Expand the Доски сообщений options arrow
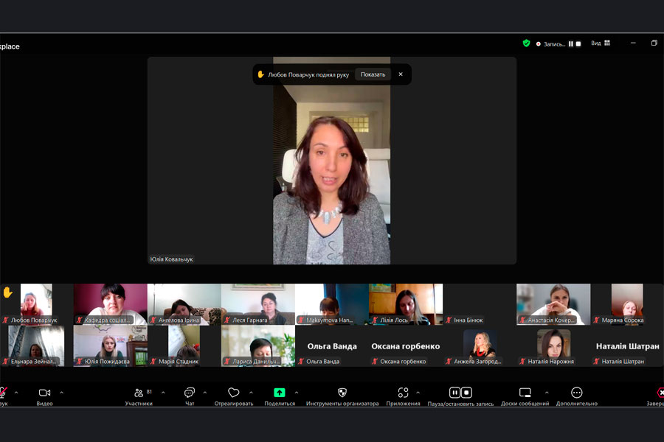 tap(547, 393)
